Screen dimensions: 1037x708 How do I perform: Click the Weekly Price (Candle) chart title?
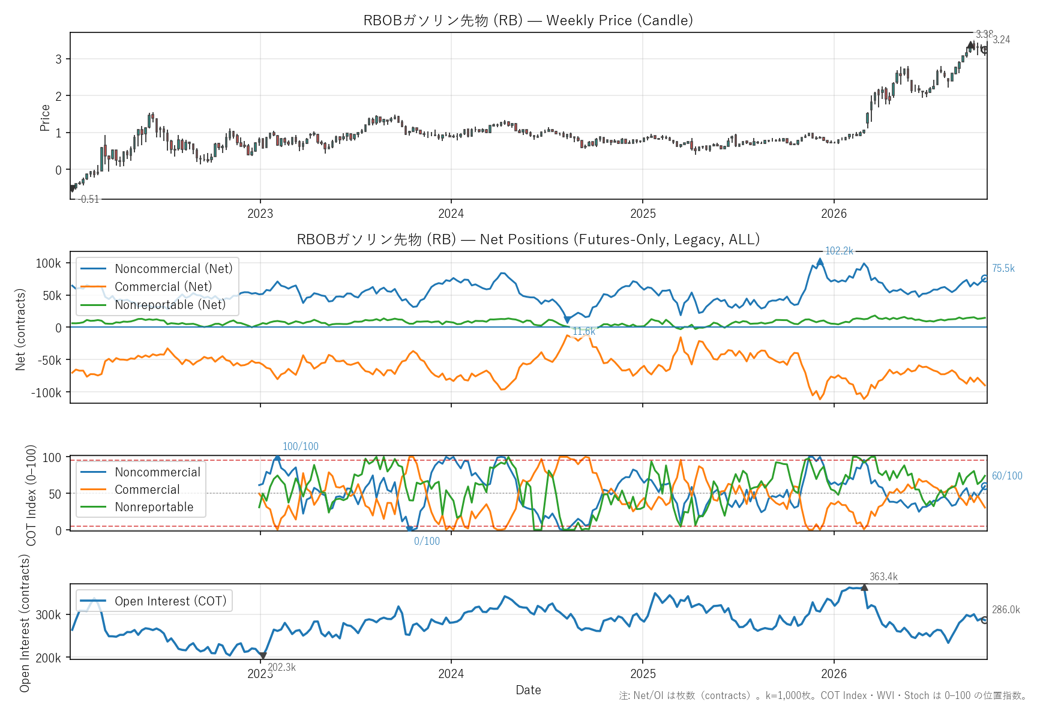coord(528,20)
